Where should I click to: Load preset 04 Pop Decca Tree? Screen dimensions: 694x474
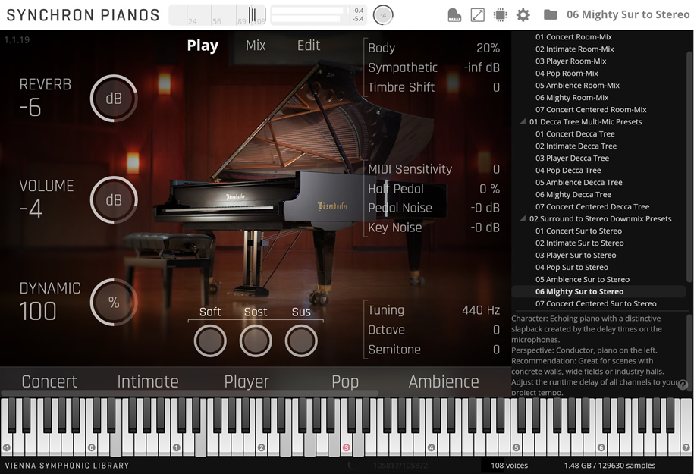point(568,171)
